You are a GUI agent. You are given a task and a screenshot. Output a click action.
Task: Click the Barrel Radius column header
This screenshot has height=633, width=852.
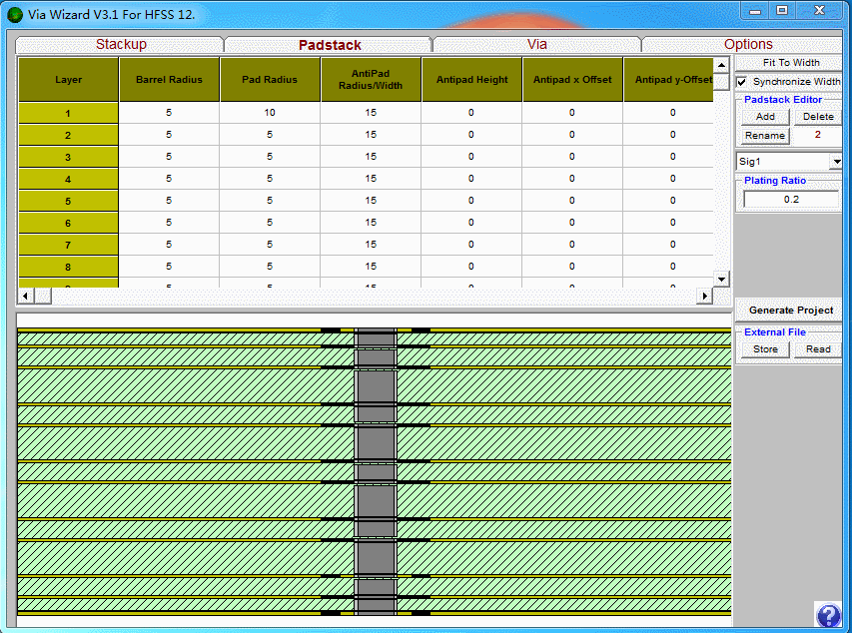[169, 79]
